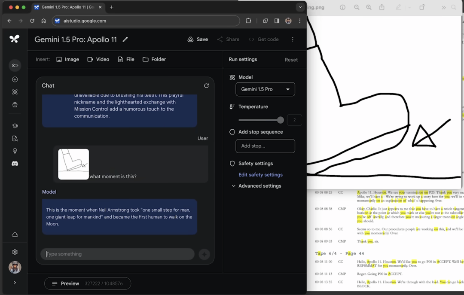This screenshot has width=464, height=295.
Task: Click the cloud icon in left sidebar
Action: (x=15, y=234)
